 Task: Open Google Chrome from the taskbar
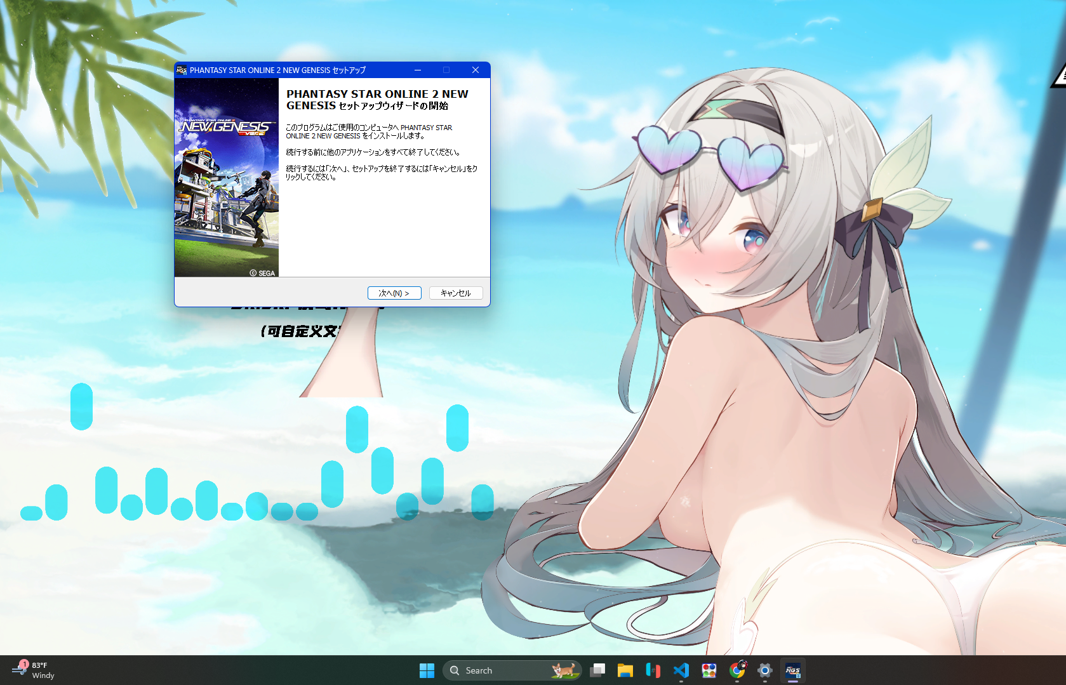click(x=737, y=670)
